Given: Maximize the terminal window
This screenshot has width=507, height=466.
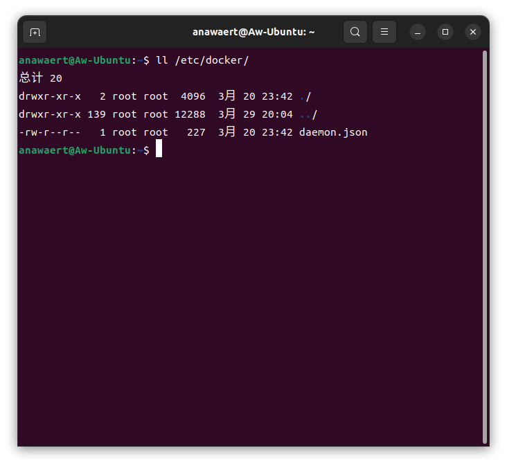Looking at the screenshot, I should (x=445, y=32).
